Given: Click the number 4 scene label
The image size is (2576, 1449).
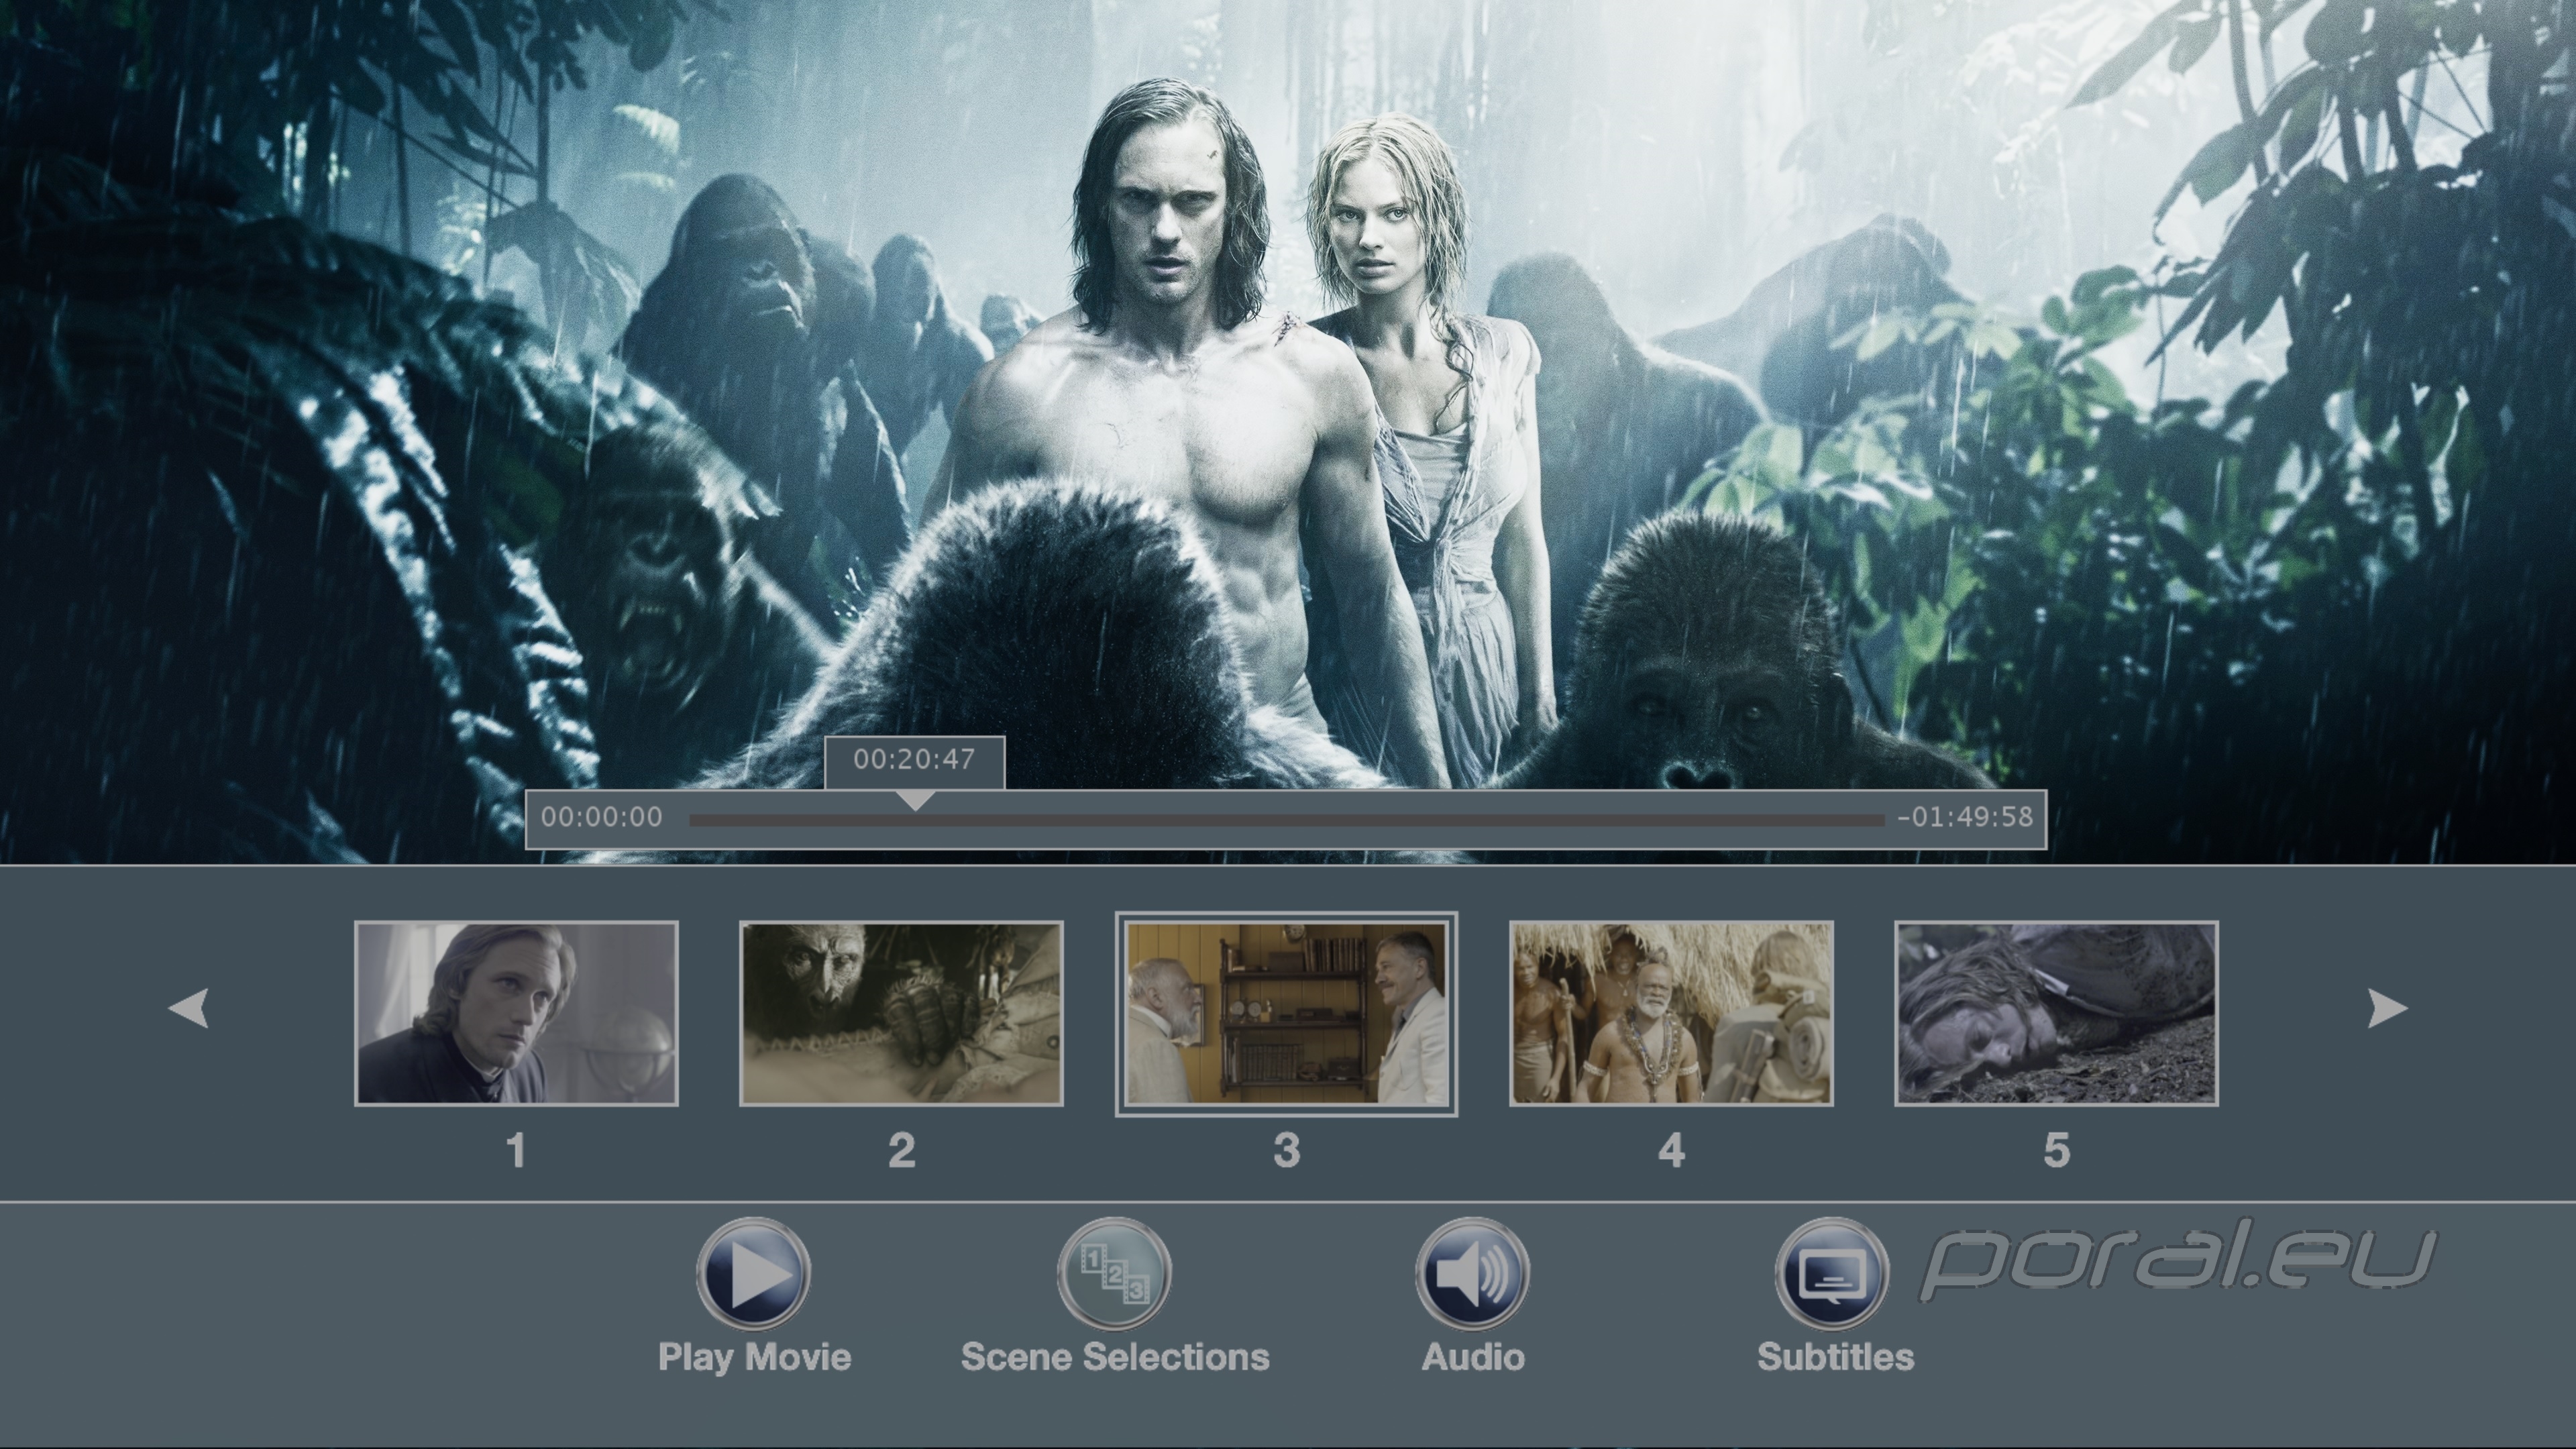Looking at the screenshot, I should tap(1671, 1151).
